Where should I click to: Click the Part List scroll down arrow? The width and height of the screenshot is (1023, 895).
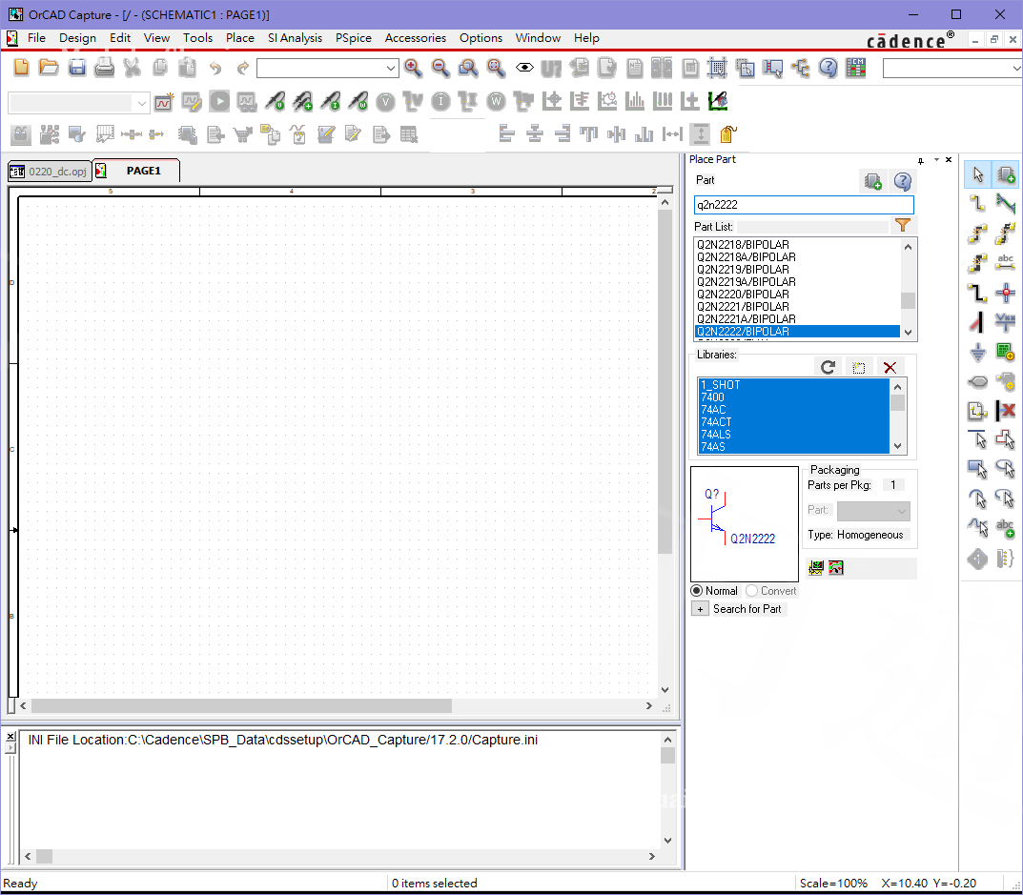pos(908,333)
